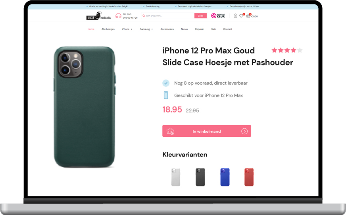The image size is (346, 215).
Task: Click the blue phone compatibility icon
Action: pos(166,95)
